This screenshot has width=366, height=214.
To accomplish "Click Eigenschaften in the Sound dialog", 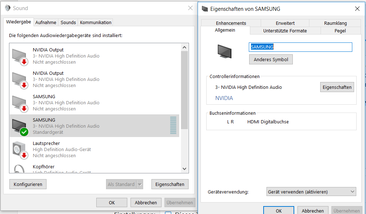I will tap(170, 184).
